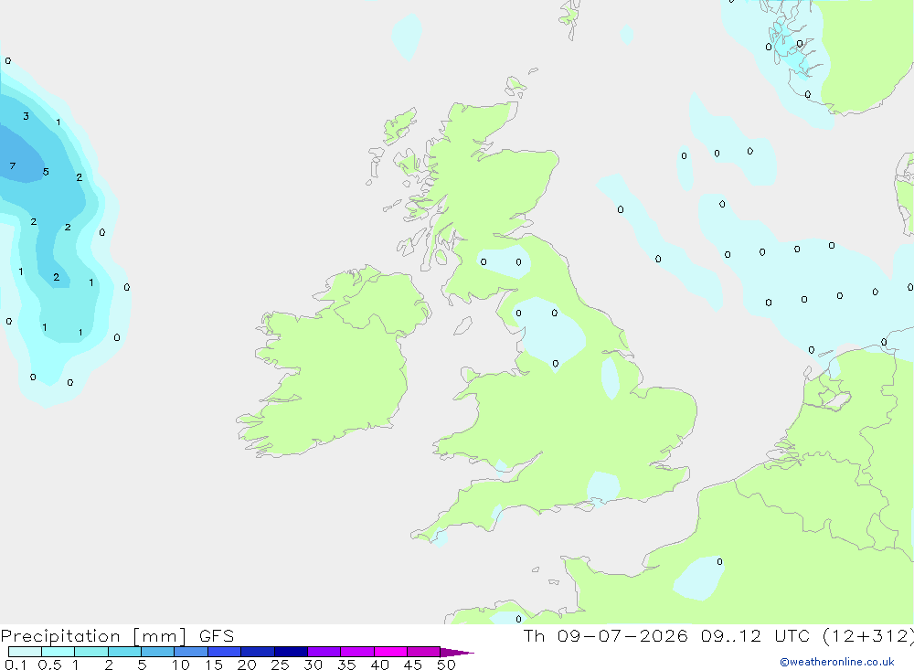Click the '3' precipitation value on the map
The width and height of the screenshot is (914, 670).
[x=26, y=116]
